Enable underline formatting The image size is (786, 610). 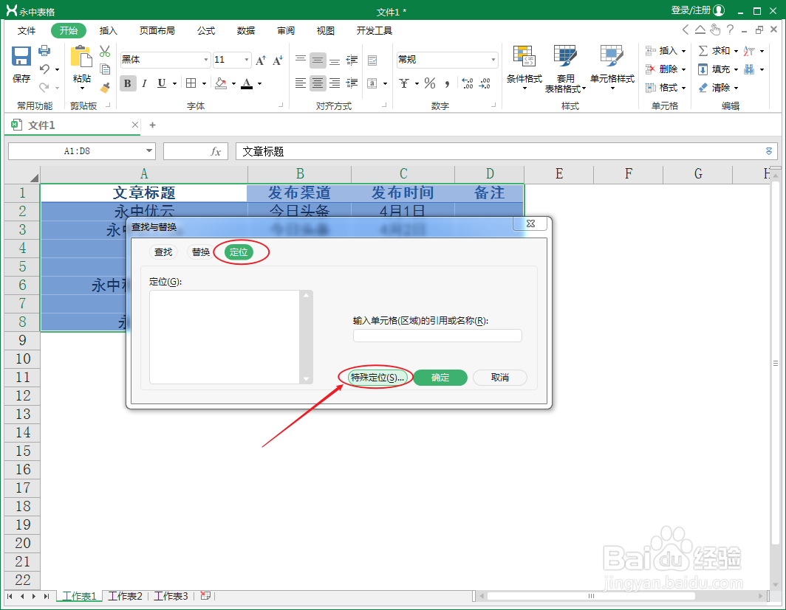pyautogui.click(x=161, y=83)
